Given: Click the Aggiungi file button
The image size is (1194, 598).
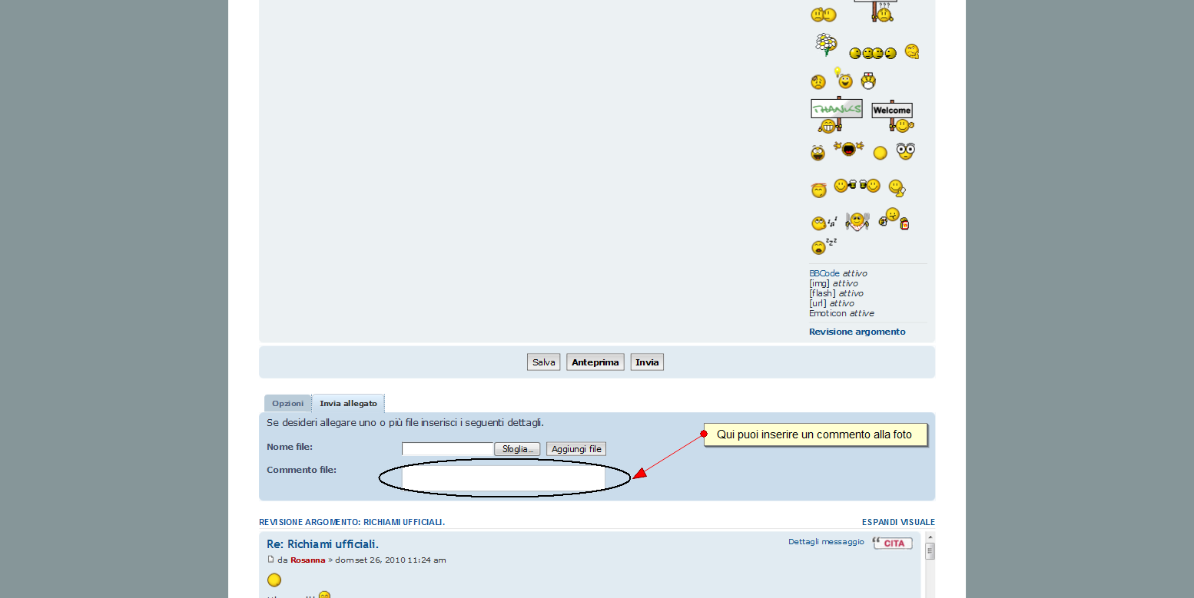Looking at the screenshot, I should (575, 449).
